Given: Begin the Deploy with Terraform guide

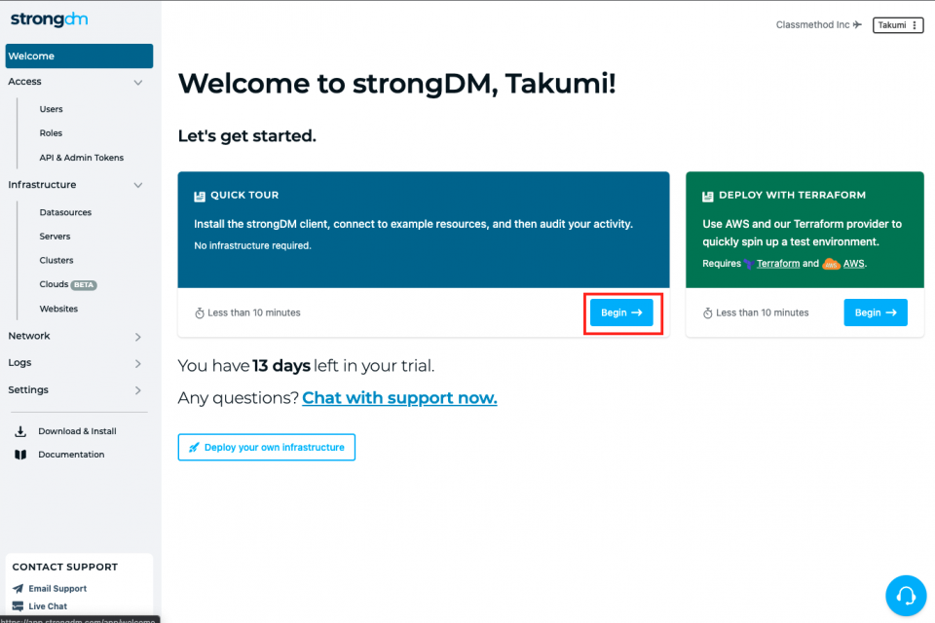Looking at the screenshot, I should pyautogui.click(x=876, y=312).
